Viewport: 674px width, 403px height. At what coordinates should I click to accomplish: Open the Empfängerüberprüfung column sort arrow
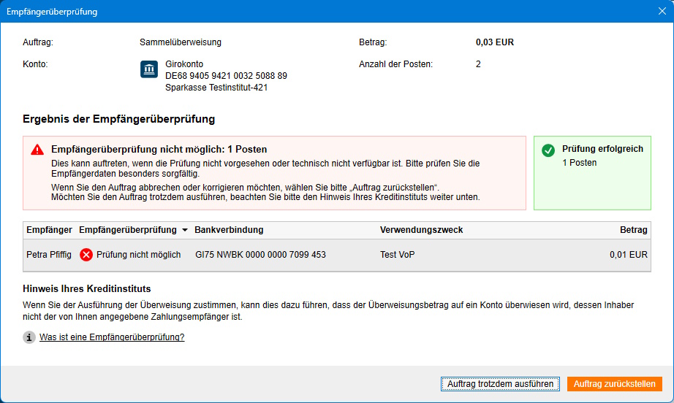[185, 230]
